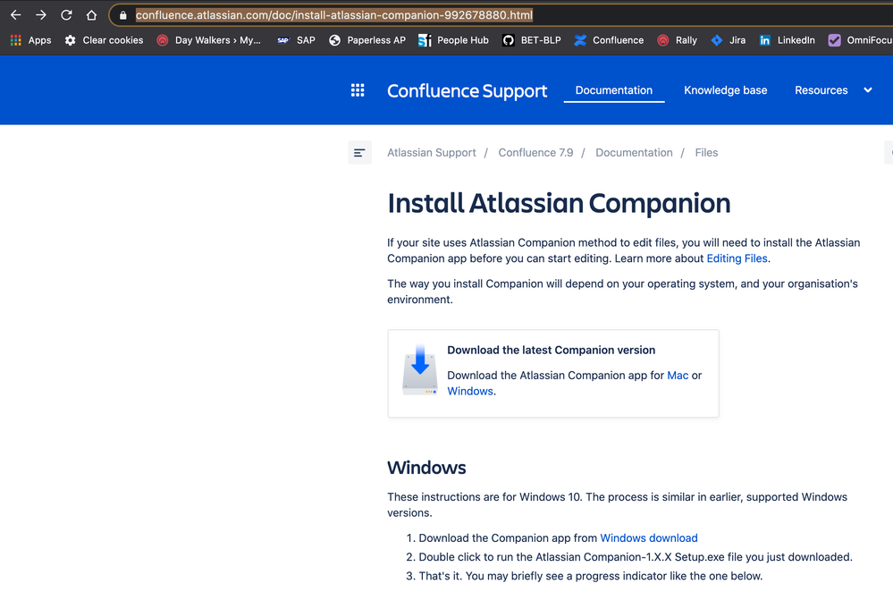The width and height of the screenshot is (893, 609).
Task: Click the Confluence Support logo title
Action: point(467,90)
